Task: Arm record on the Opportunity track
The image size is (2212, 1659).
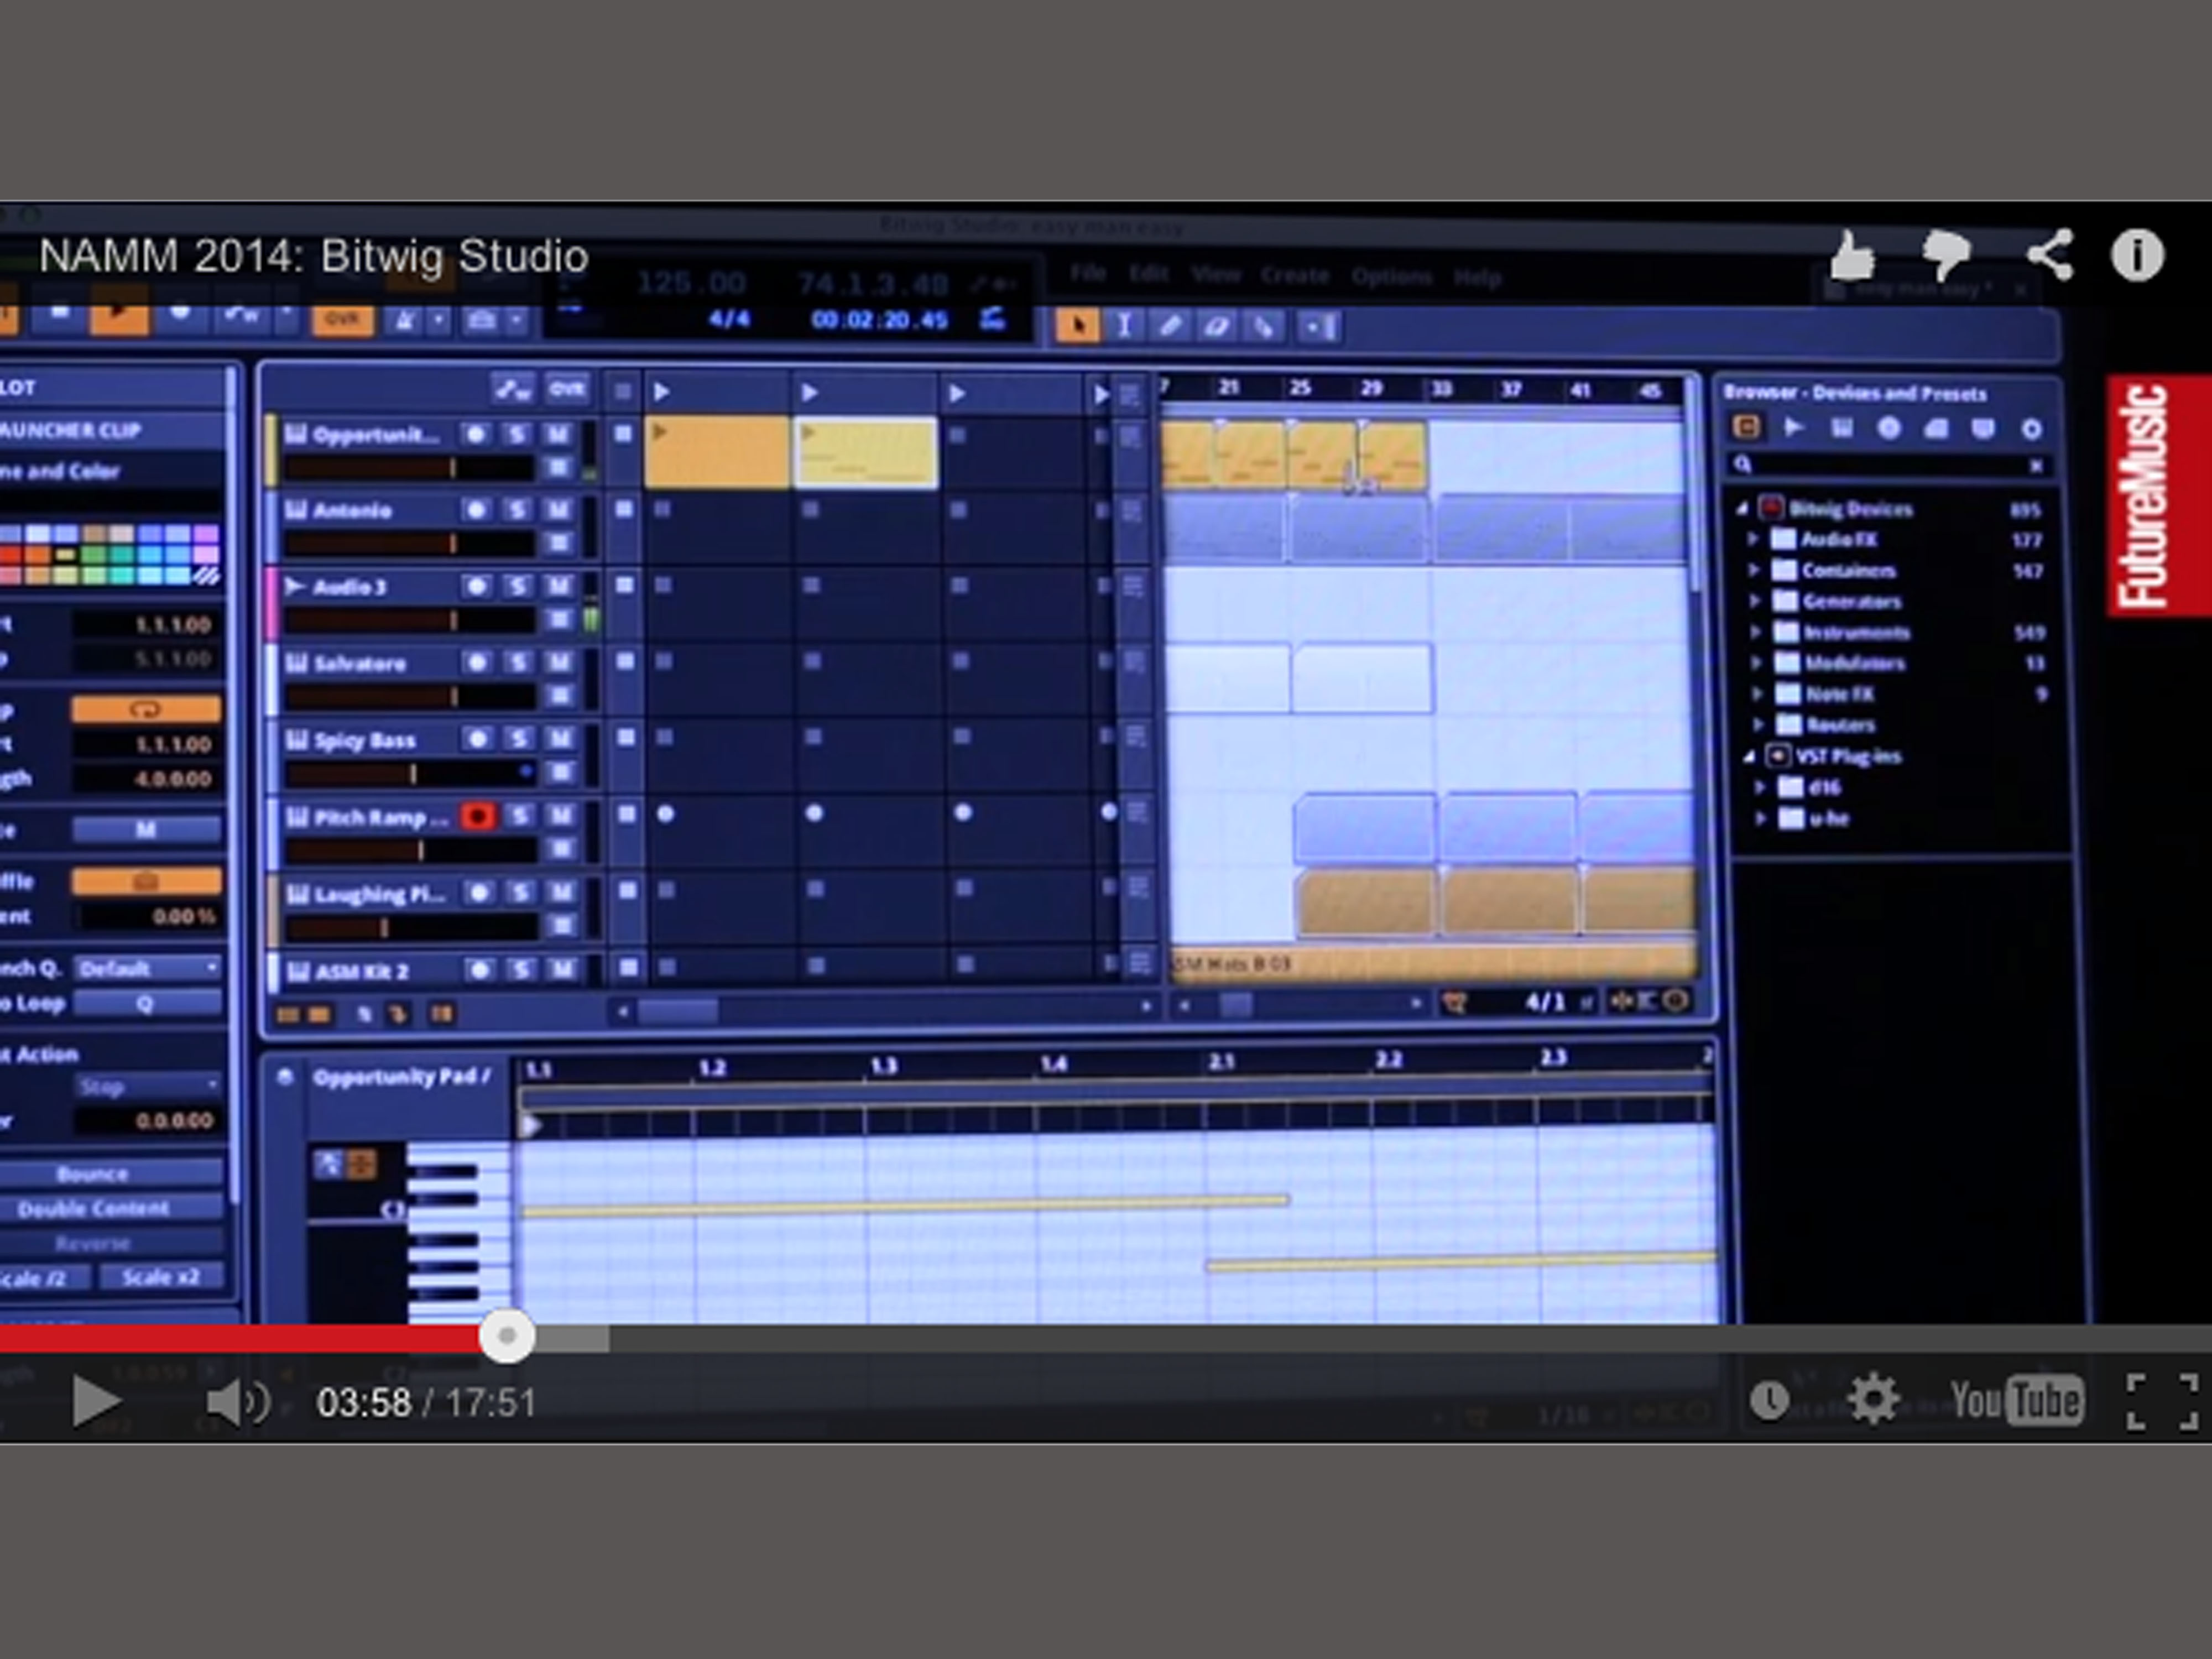Action: [475, 434]
